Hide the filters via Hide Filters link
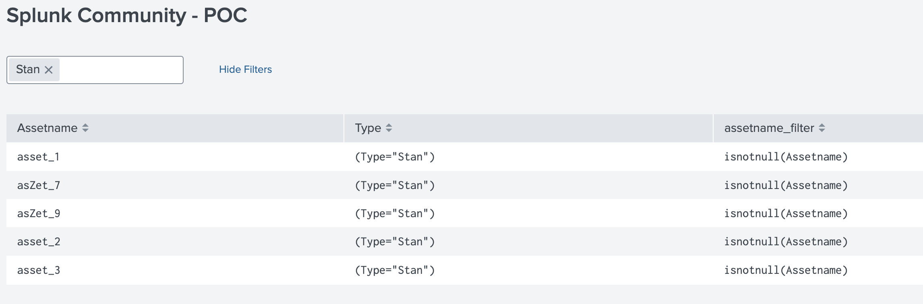This screenshot has height=304, width=923. pyautogui.click(x=245, y=70)
